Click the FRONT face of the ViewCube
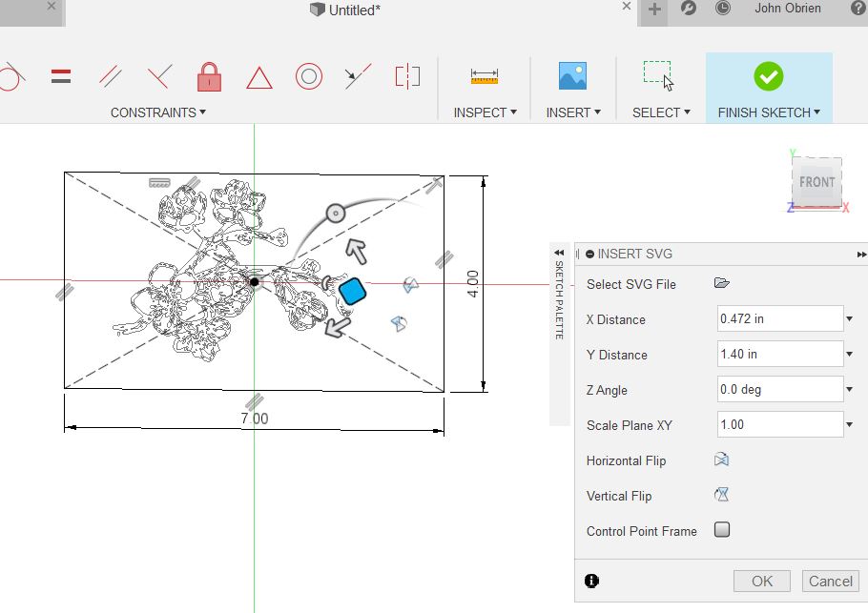The height and width of the screenshot is (613, 868). [x=817, y=182]
